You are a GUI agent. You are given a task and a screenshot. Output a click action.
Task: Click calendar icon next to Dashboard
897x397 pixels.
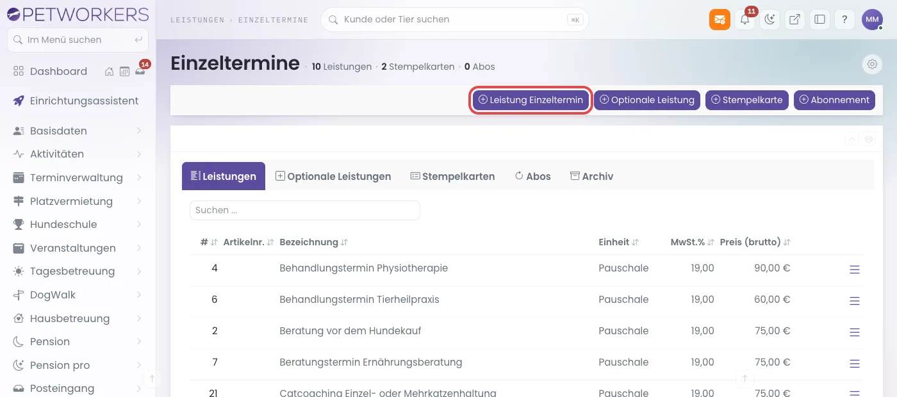[x=124, y=72]
